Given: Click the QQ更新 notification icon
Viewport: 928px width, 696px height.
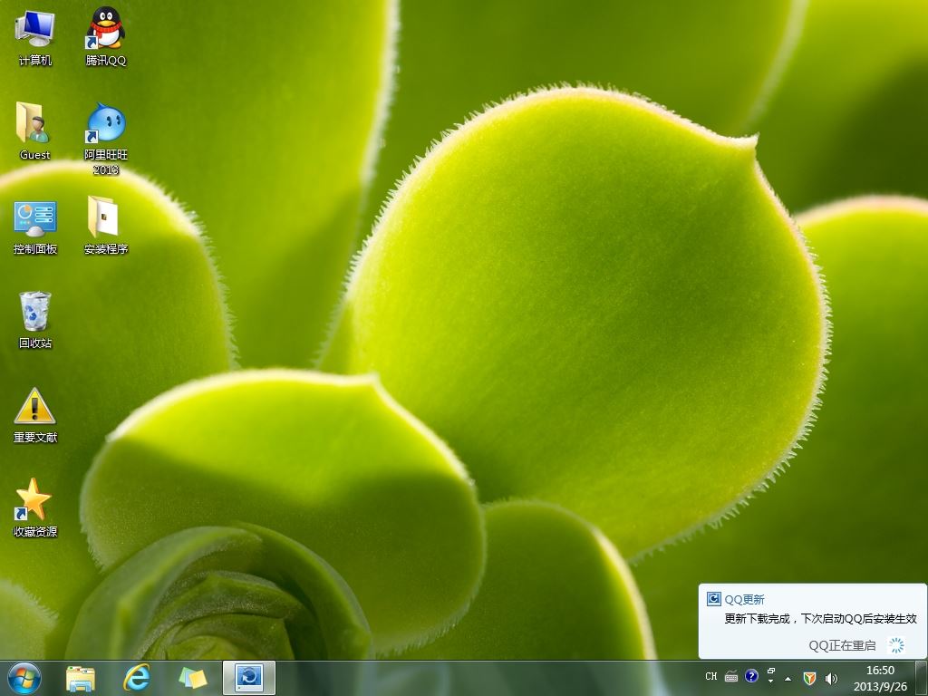Looking at the screenshot, I should pyautogui.click(x=714, y=599).
